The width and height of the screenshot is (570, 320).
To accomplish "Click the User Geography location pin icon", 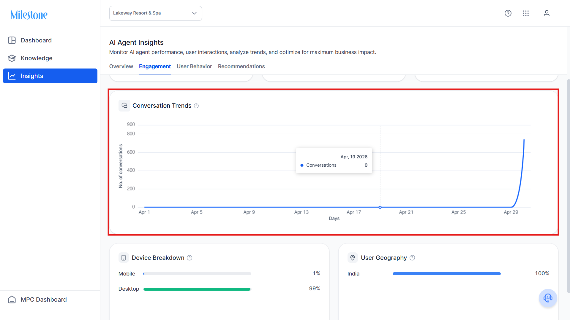I will 353,258.
